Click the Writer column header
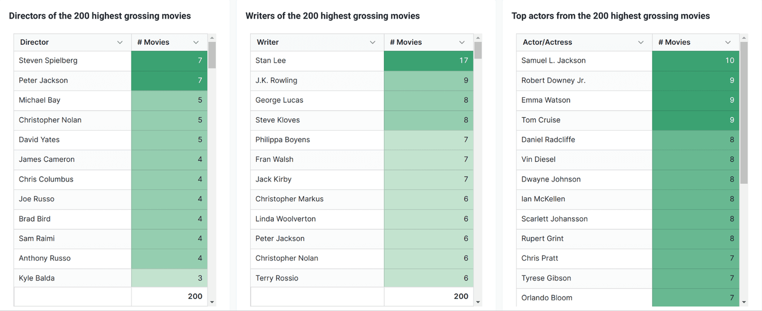Image resolution: width=762 pixels, height=311 pixels. 317,42
